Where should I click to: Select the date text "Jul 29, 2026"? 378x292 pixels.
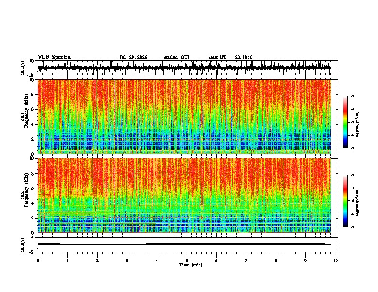click(x=133, y=57)
